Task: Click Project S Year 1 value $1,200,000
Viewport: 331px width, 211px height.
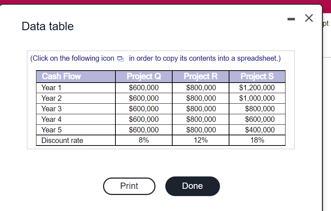Action: tap(257, 88)
